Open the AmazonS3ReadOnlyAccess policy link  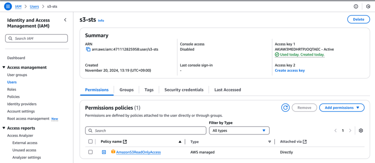point(139,152)
